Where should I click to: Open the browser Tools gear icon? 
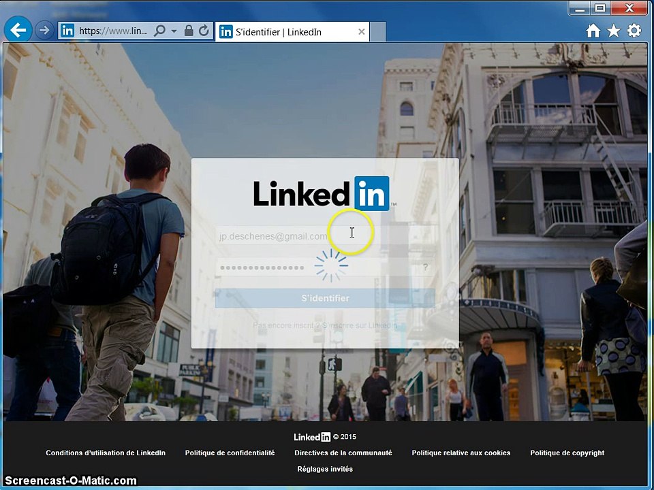pos(634,31)
